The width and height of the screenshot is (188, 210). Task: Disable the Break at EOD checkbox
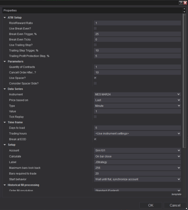click(95, 139)
